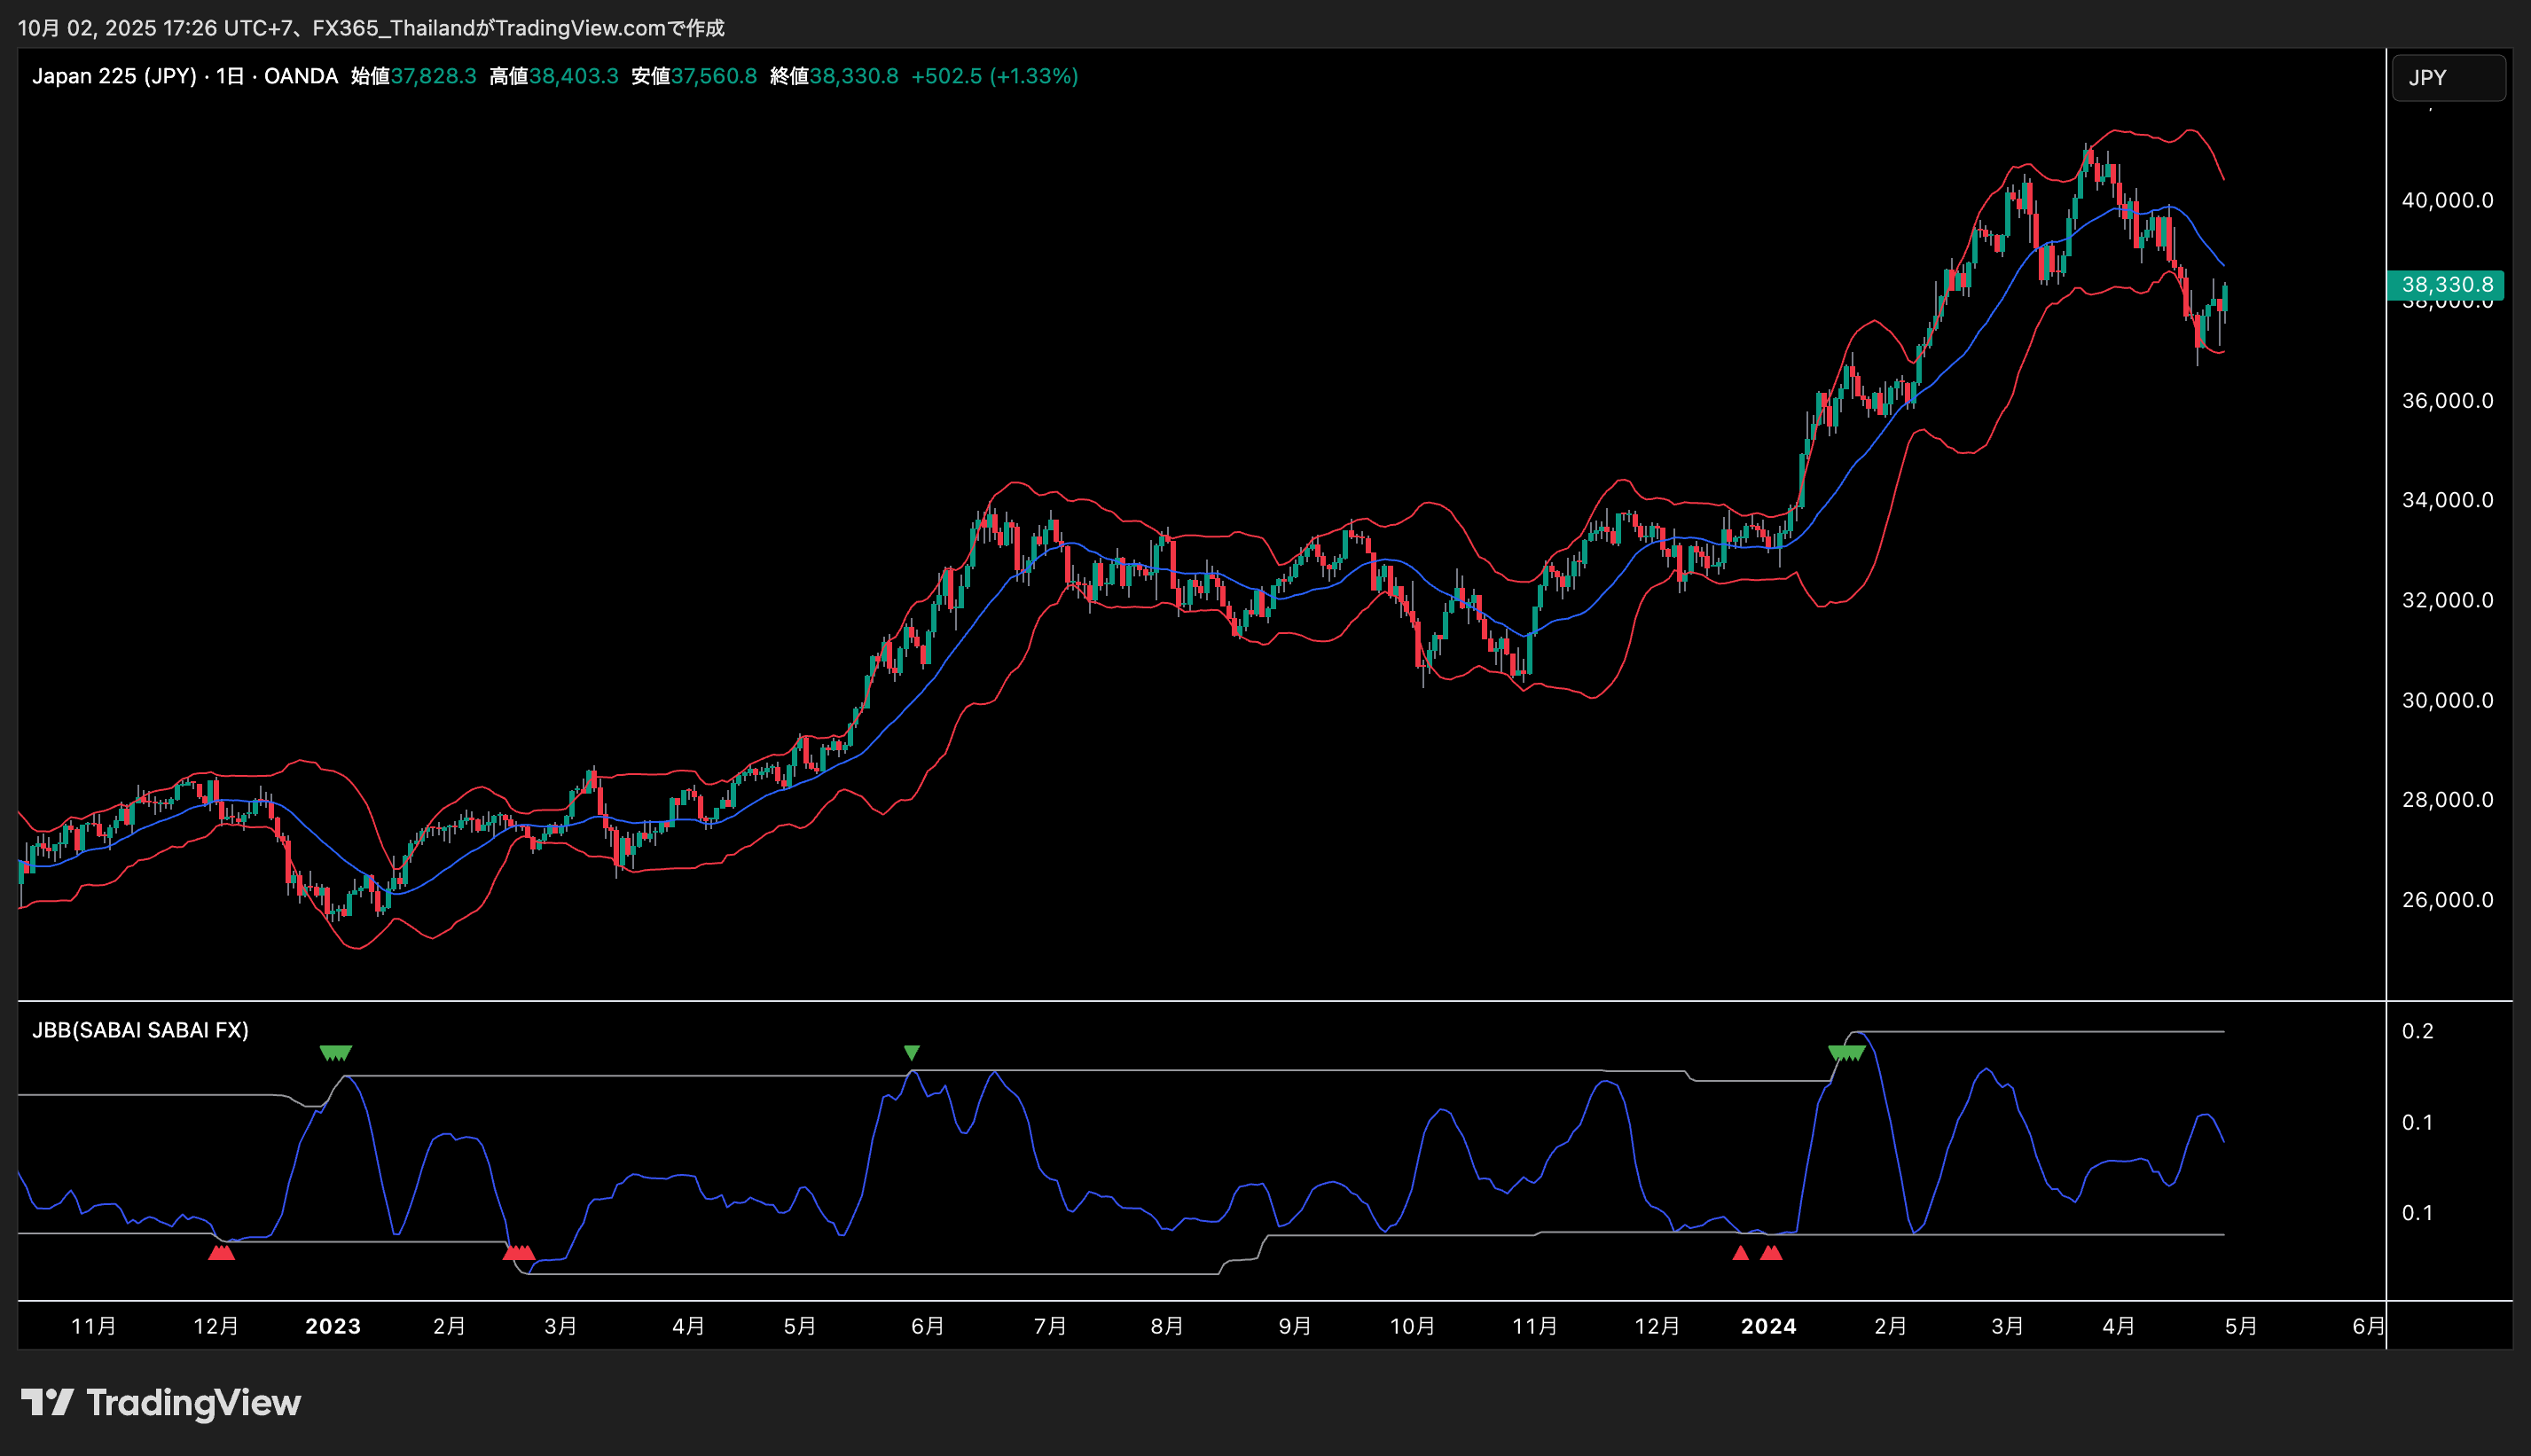
Task: Click the 高値 high value 38,403.3
Action: (x=573, y=76)
